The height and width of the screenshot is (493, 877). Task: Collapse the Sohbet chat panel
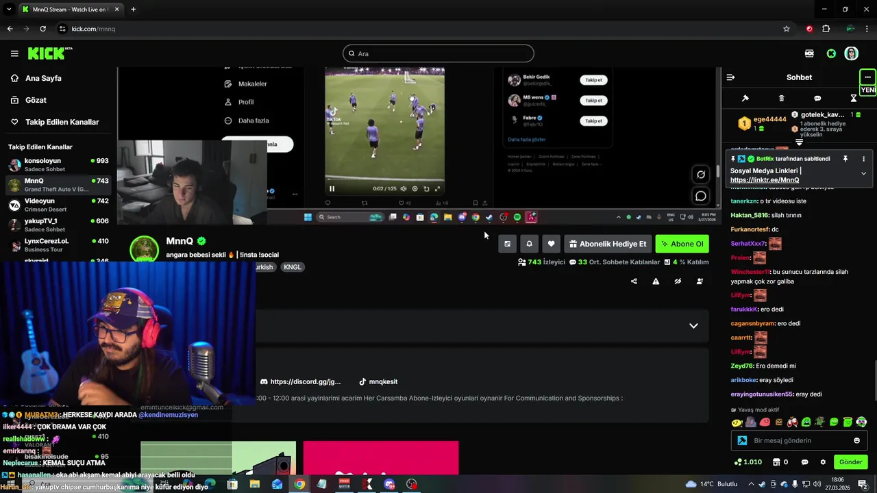731,77
